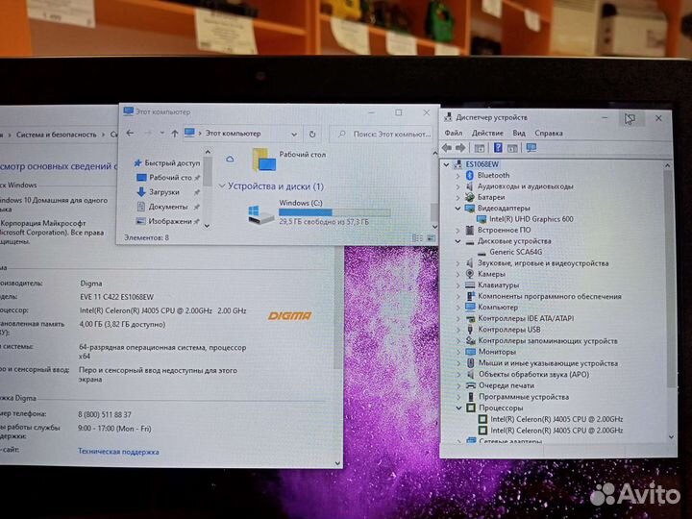The width and height of the screenshot is (692, 519).
Task: Go back in Explorer window
Action: (x=130, y=133)
